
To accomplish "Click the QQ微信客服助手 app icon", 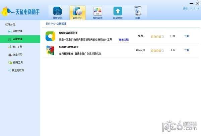I will (x=51, y=36).
